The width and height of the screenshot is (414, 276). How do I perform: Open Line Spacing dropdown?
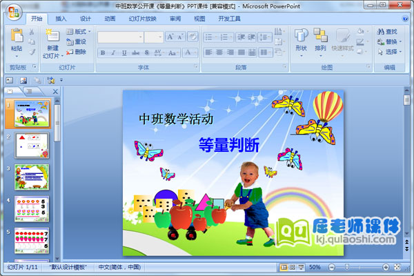(265, 37)
